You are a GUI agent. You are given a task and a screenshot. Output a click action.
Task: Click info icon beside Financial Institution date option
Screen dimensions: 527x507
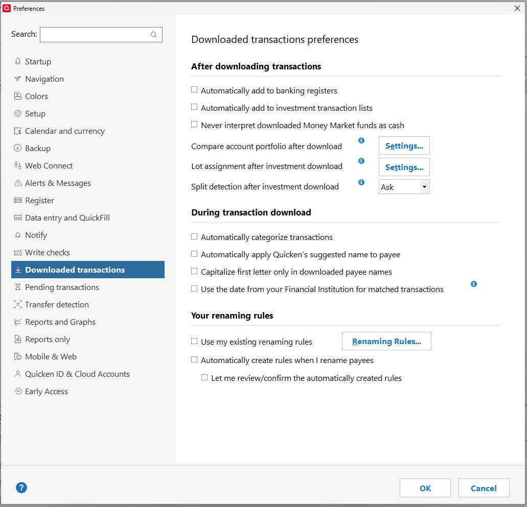click(474, 284)
